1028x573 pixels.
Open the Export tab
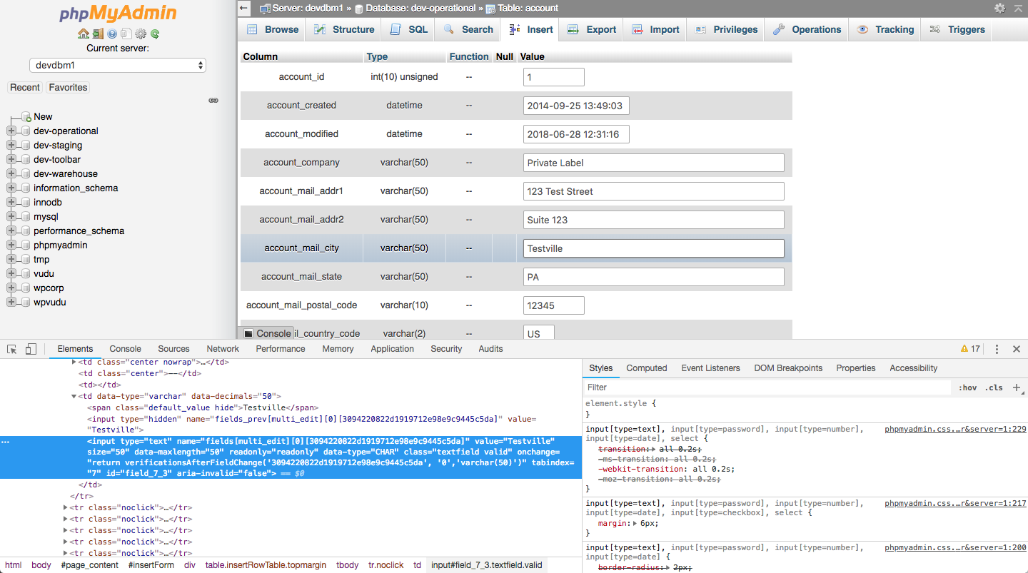pos(592,29)
